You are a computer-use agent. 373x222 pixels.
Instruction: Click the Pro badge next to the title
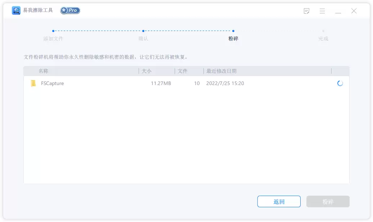70,10
